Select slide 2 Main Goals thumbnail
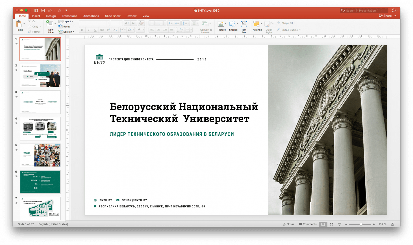The image size is (413, 245). click(x=40, y=75)
